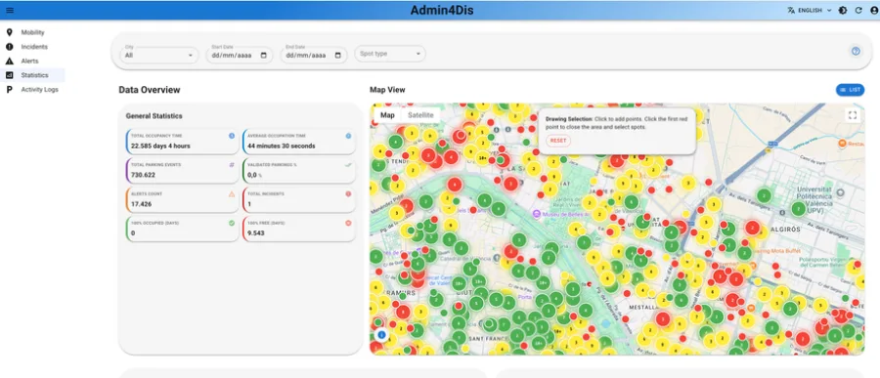Open the End Date calendar picker icon

click(x=338, y=56)
